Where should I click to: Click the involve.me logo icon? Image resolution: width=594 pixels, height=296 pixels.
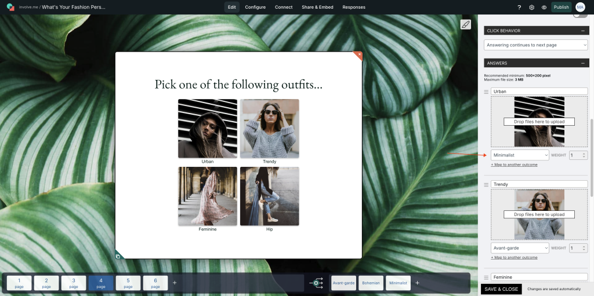[10, 7]
